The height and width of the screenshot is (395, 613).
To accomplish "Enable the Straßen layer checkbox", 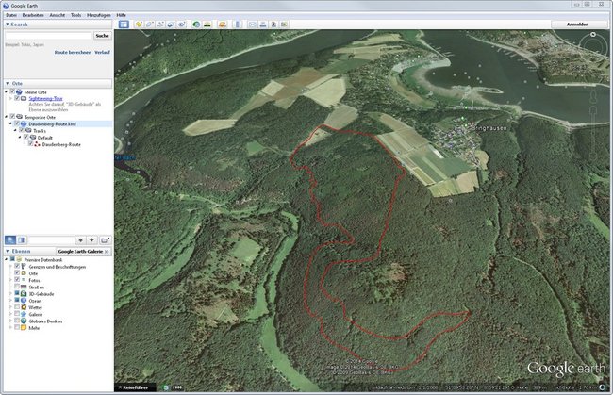I will 17,287.
